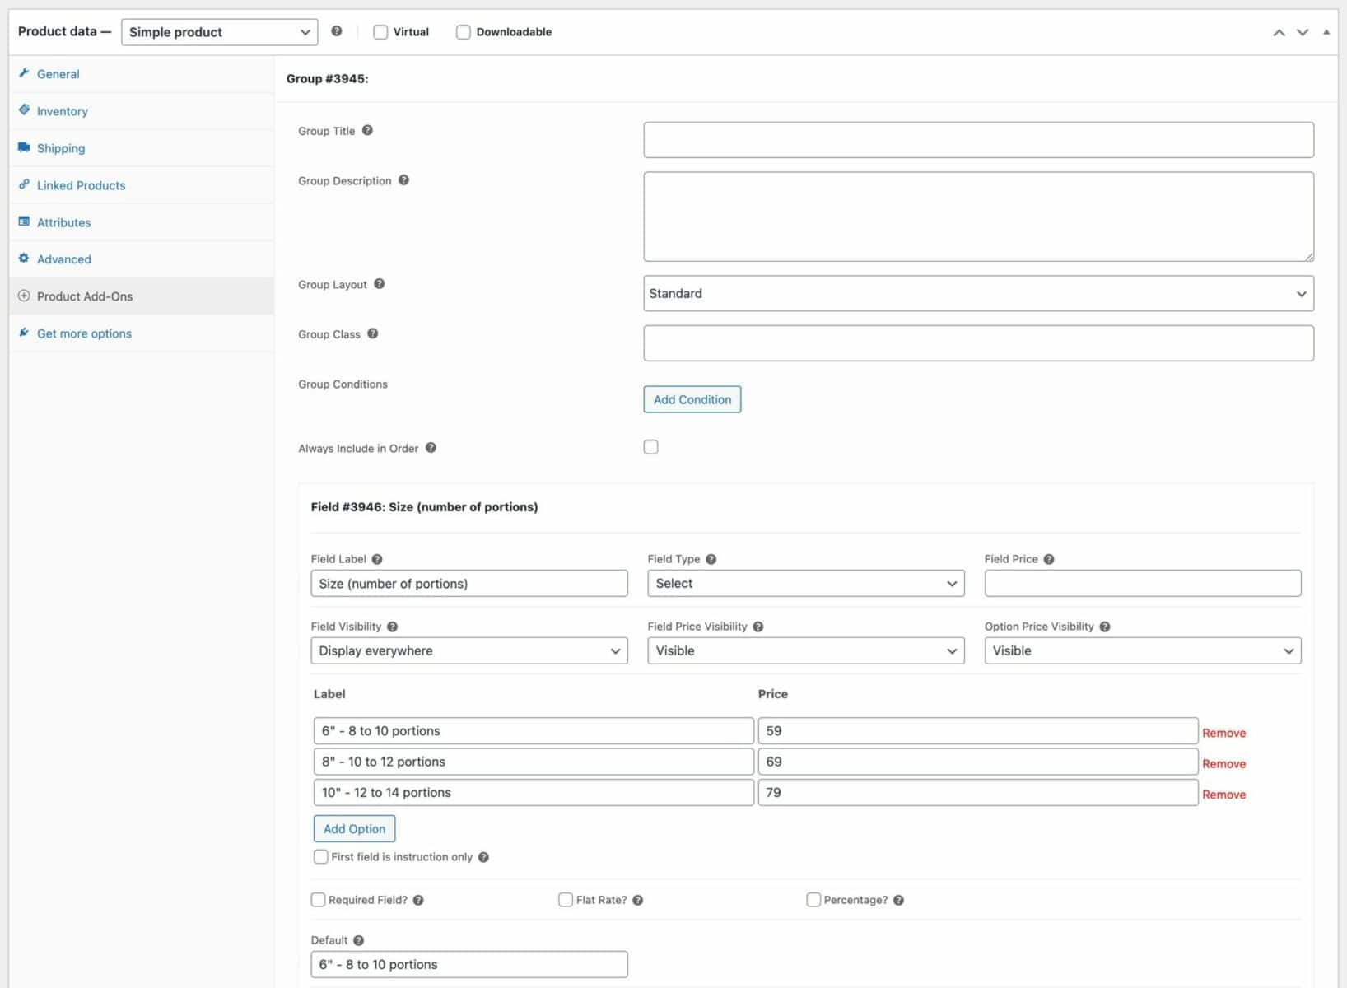The image size is (1347, 988).
Task: Check the Required Field? box
Action: tap(318, 900)
